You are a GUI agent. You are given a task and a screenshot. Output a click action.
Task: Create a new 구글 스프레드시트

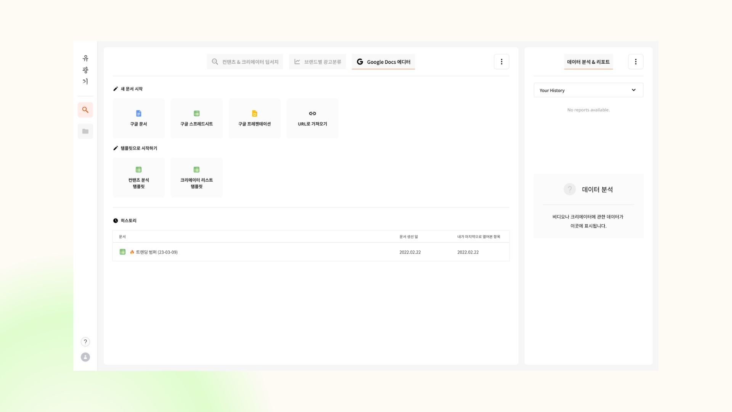click(x=197, y=118)
